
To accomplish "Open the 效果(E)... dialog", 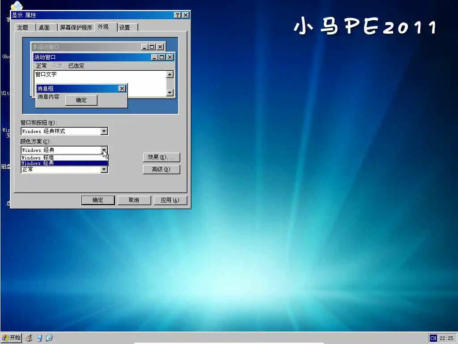I will click(161, 157).
